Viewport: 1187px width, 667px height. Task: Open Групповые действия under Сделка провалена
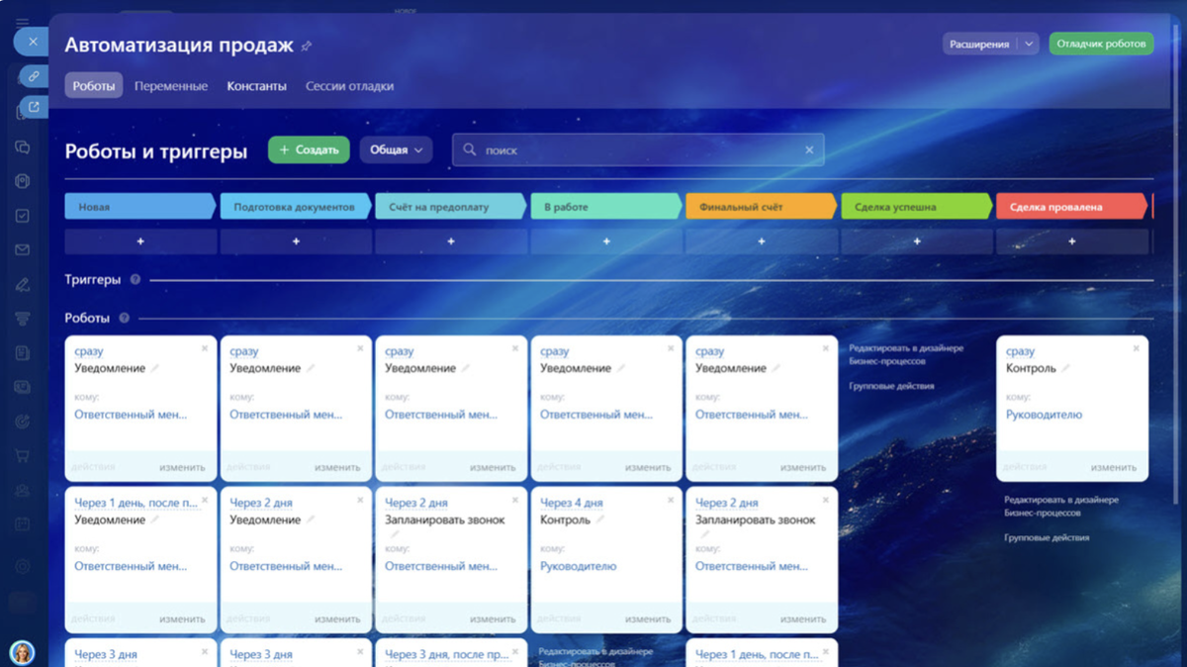[1047, 537]
